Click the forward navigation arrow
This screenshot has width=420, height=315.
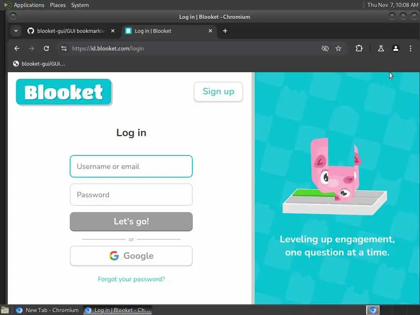(x=31, y=48)
